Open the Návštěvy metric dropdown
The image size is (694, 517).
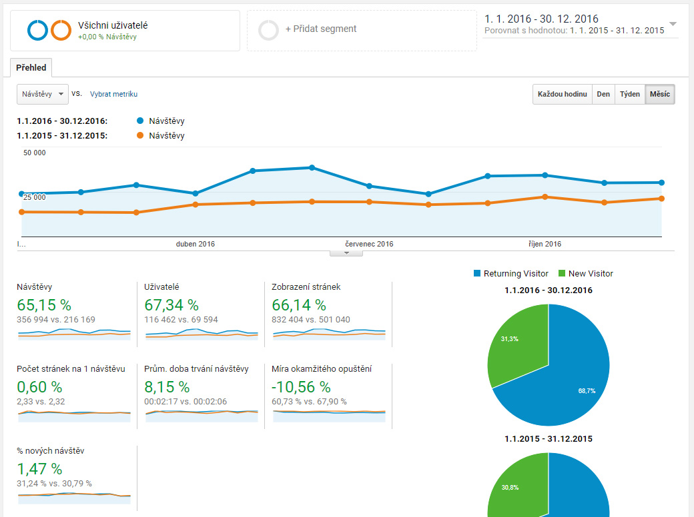tap(43, 94)
